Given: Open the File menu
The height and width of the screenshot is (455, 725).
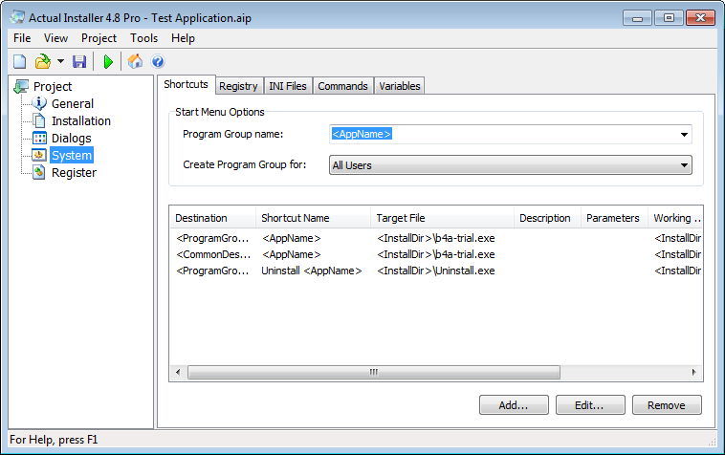Looking at the screenshot, I should click(x=22, y=38).
